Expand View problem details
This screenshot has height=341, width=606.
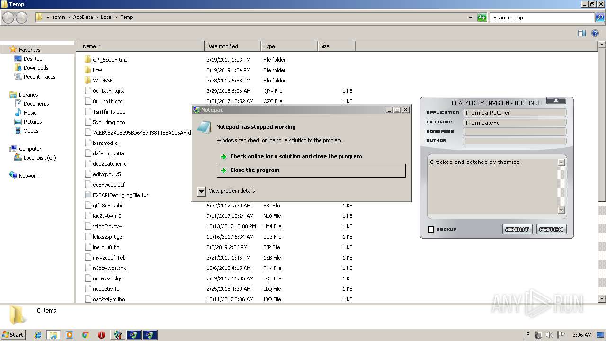click(x=201, y=191)
